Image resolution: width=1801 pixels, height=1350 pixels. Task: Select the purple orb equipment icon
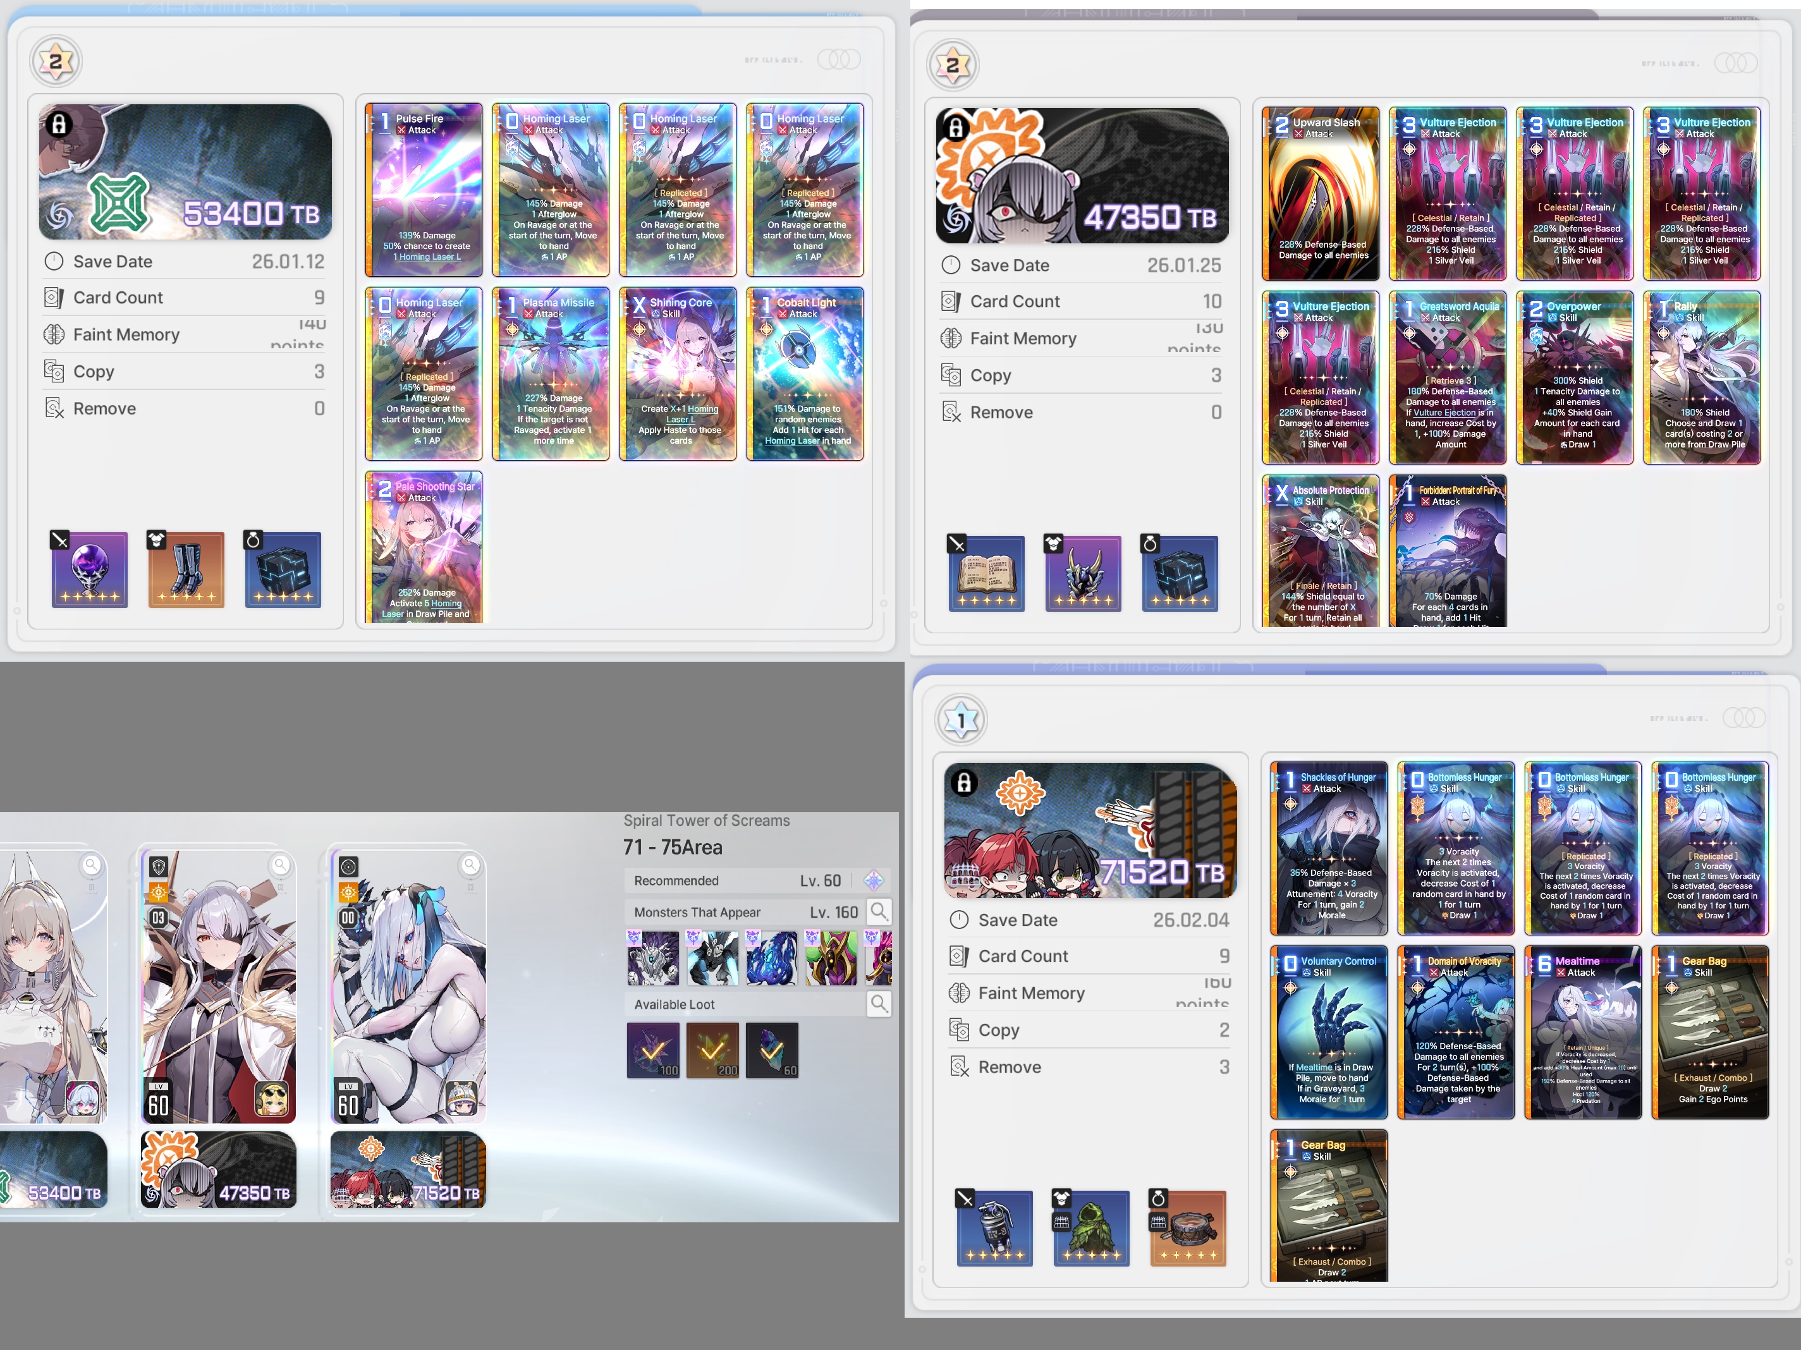(90, 570)
